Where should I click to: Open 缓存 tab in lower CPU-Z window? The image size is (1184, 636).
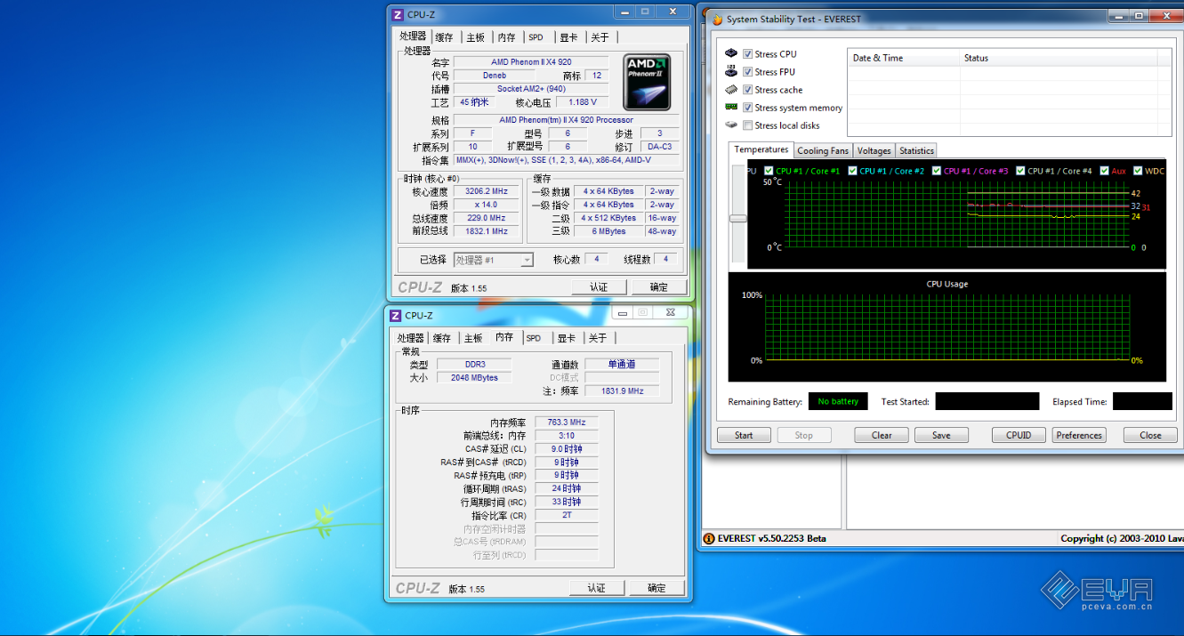[x=442, y=338]
